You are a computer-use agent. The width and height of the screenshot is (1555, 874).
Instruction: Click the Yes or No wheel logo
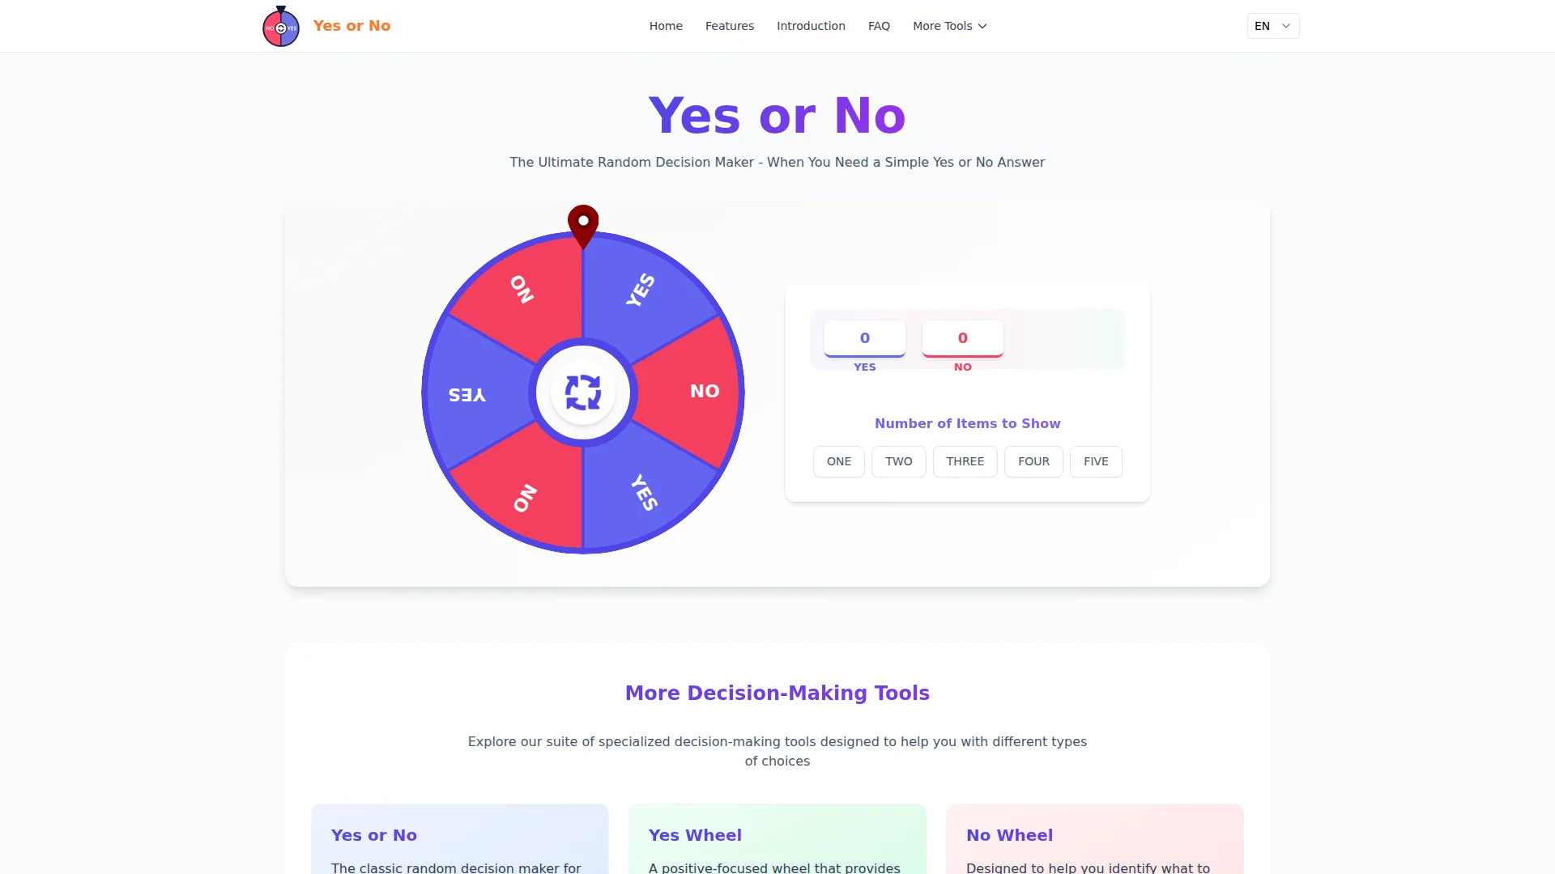[281, 27]
